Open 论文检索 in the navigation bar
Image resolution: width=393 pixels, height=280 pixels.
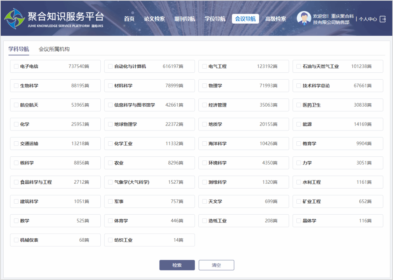(154, 19)
